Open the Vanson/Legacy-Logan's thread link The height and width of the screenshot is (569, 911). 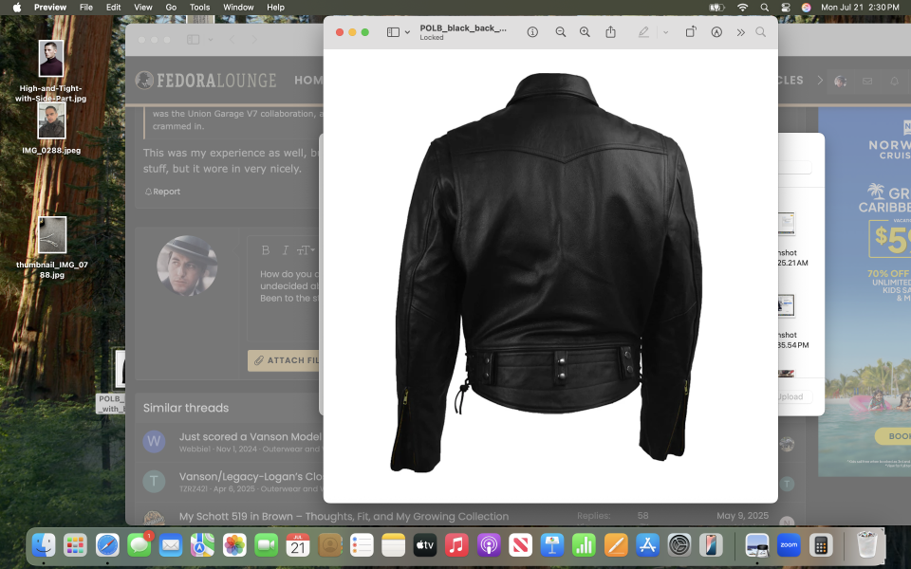coord(251,476)
